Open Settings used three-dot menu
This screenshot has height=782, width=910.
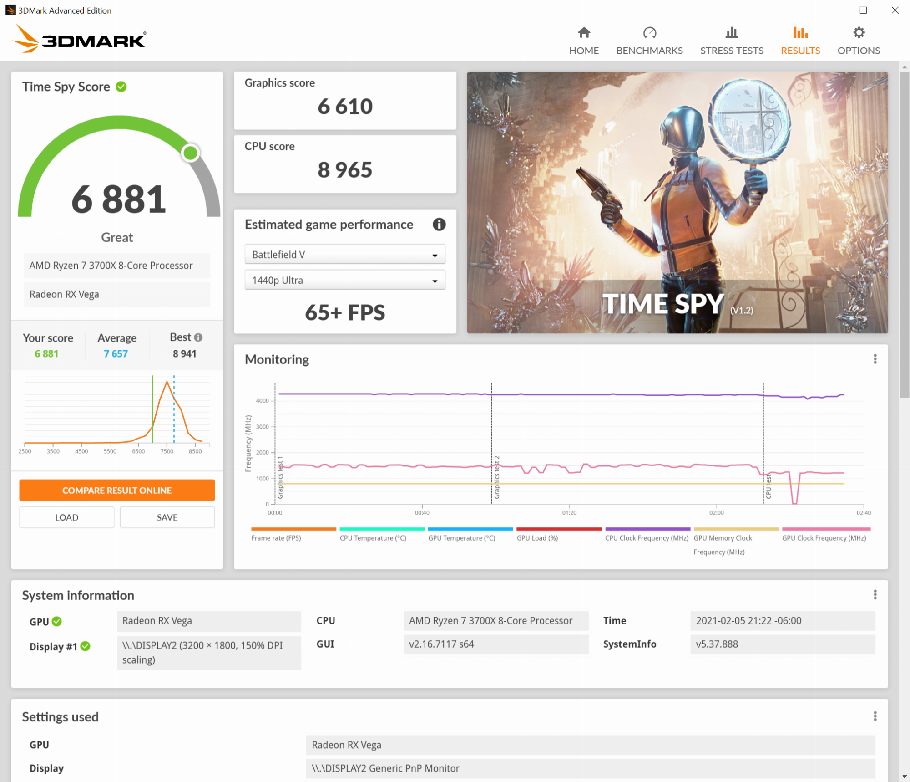click(x=875, y=716)
